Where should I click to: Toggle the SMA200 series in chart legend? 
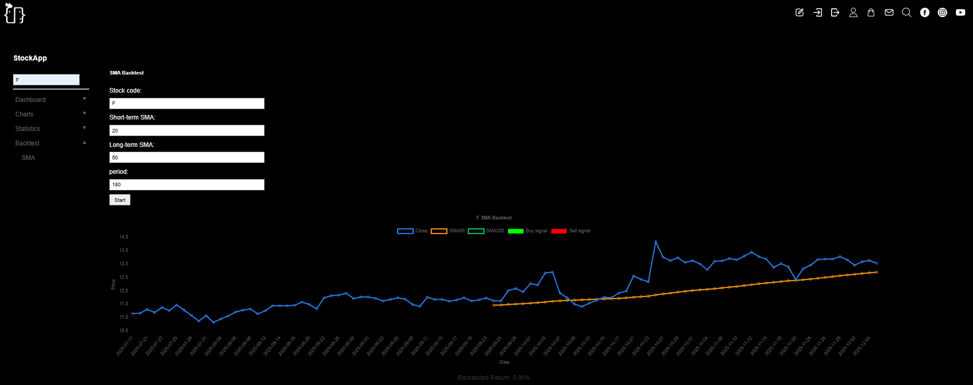tap(485, 231)
